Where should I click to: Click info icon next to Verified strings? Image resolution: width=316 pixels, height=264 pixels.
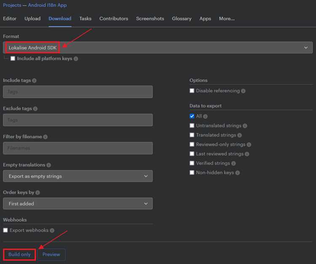[x=233, y=163]
